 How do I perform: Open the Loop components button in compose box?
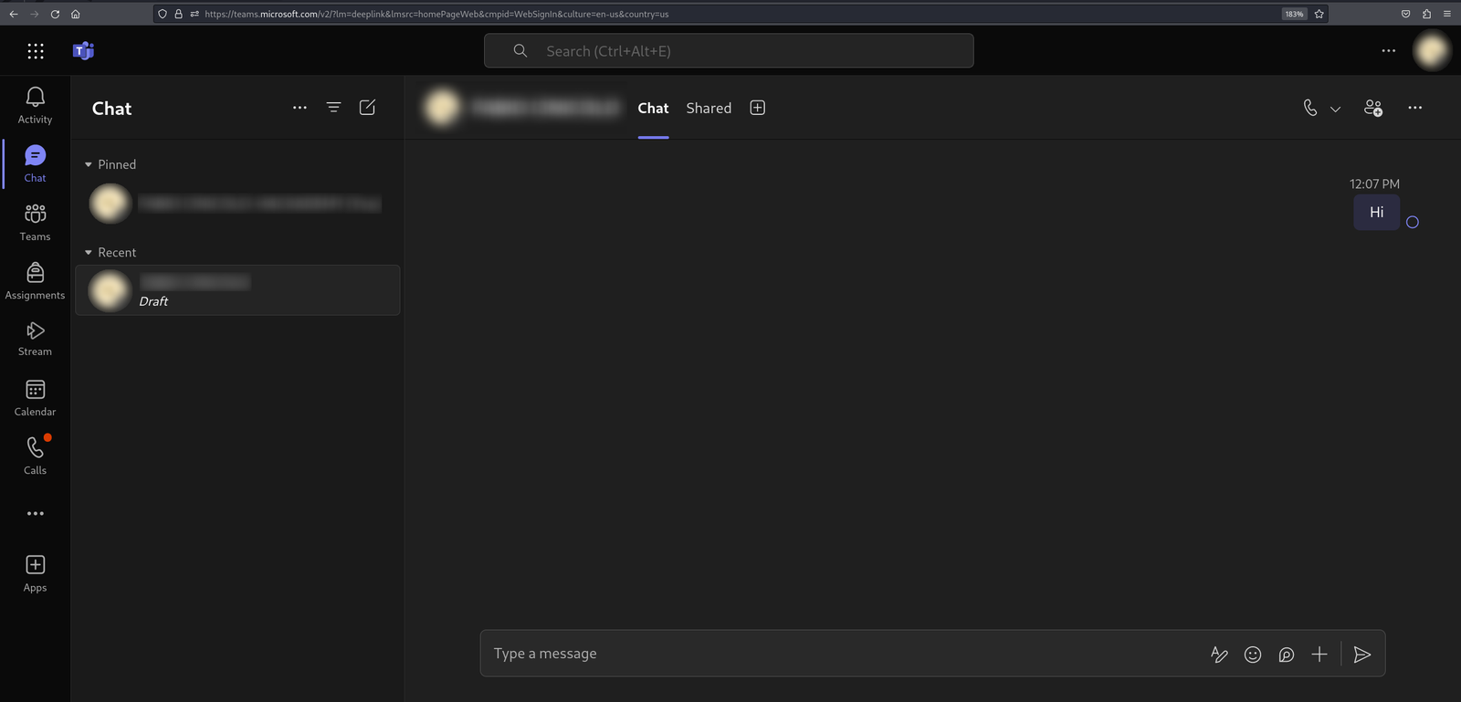(1286, 655)
